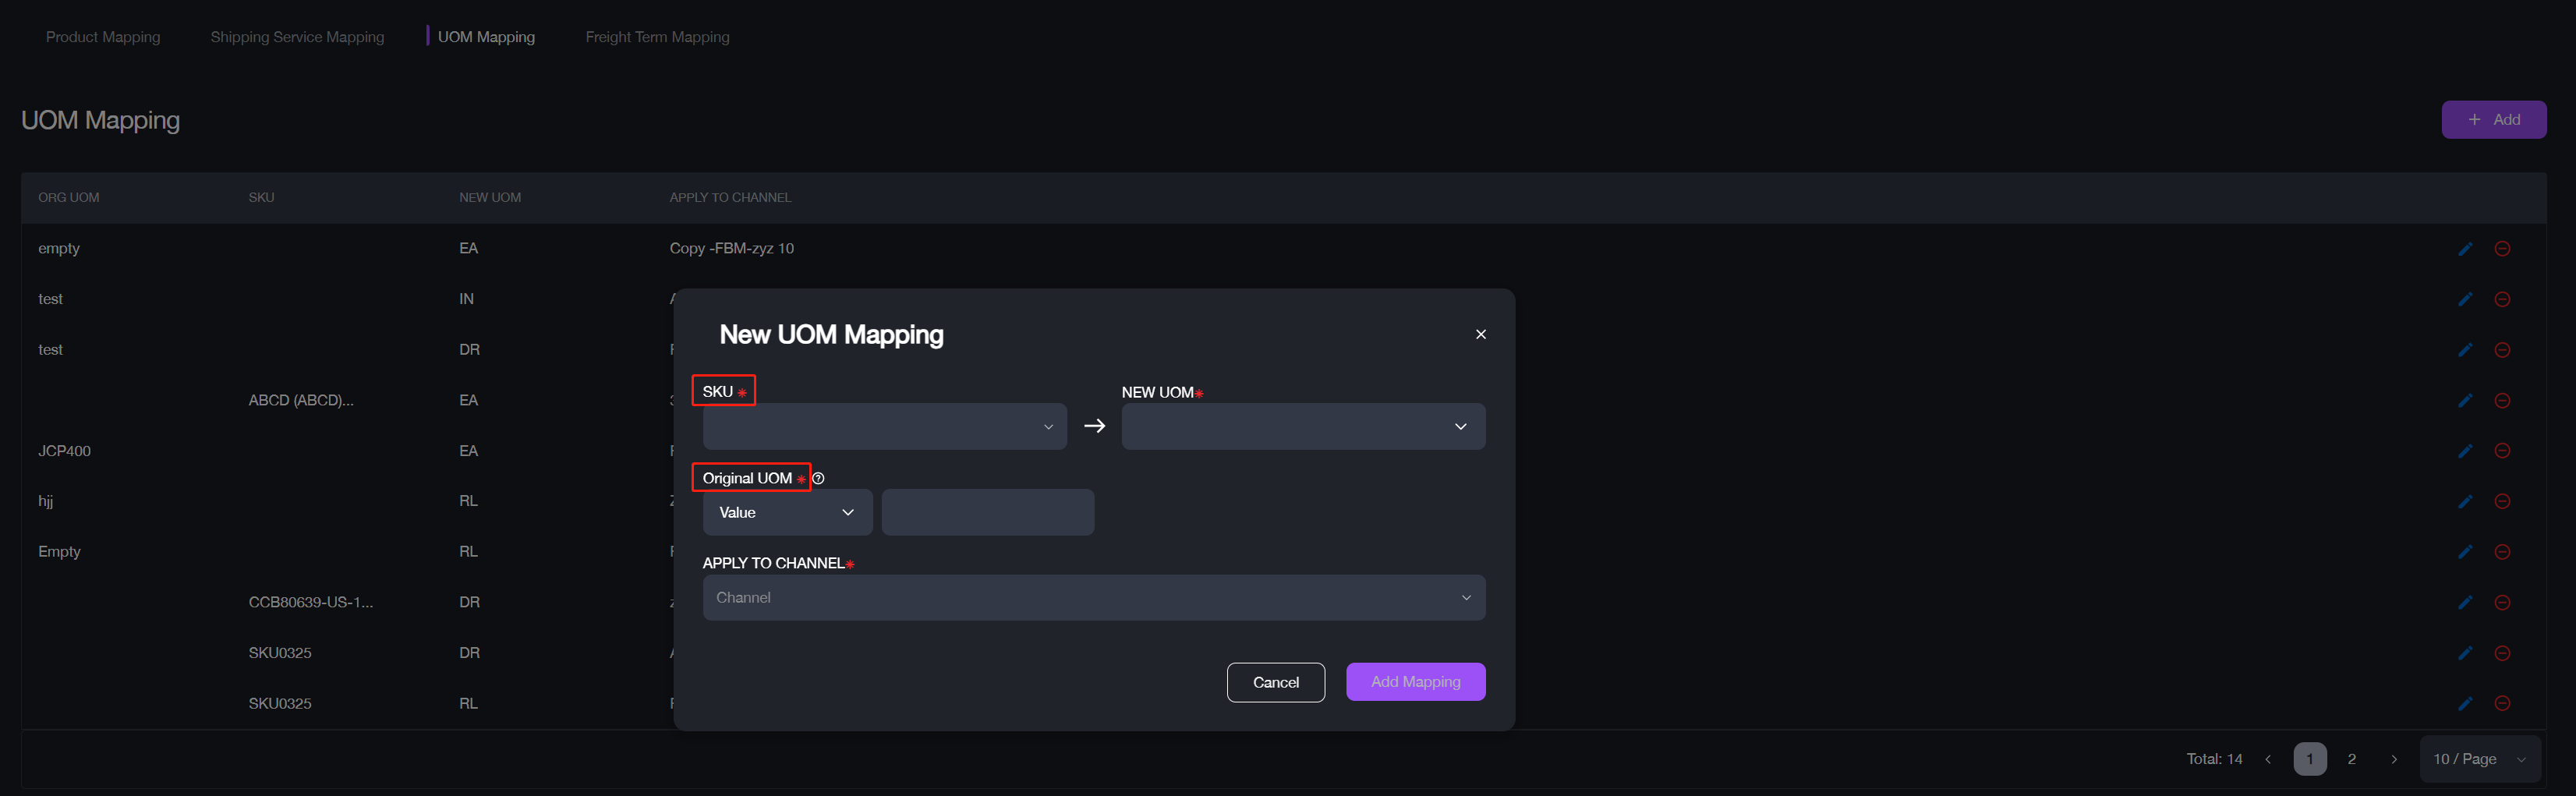
Task: Open the NEW UOM dropdown
Action: (1302, 427)
